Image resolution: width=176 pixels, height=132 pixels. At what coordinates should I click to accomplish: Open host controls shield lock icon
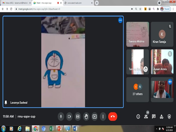(x=169, y=116)
